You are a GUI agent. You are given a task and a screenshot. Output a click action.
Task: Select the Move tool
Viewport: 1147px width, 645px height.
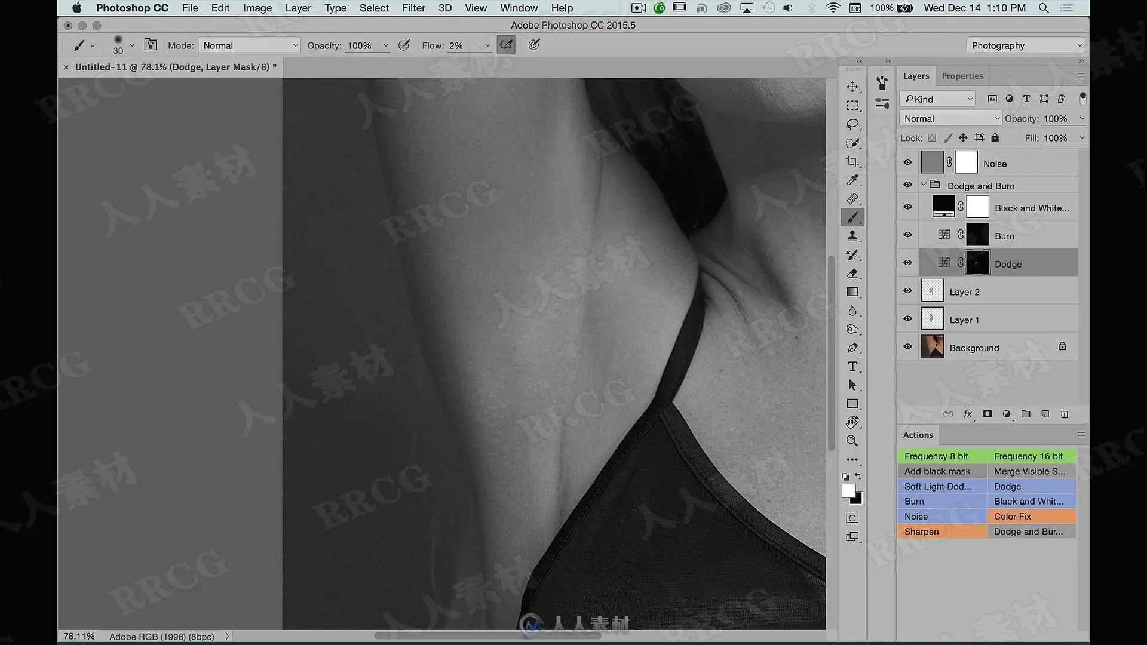852,87
